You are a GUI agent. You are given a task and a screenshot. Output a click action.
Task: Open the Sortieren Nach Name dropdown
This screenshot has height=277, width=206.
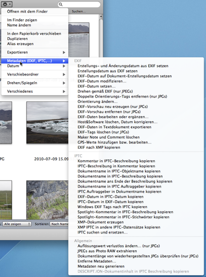tap(59, 224)
